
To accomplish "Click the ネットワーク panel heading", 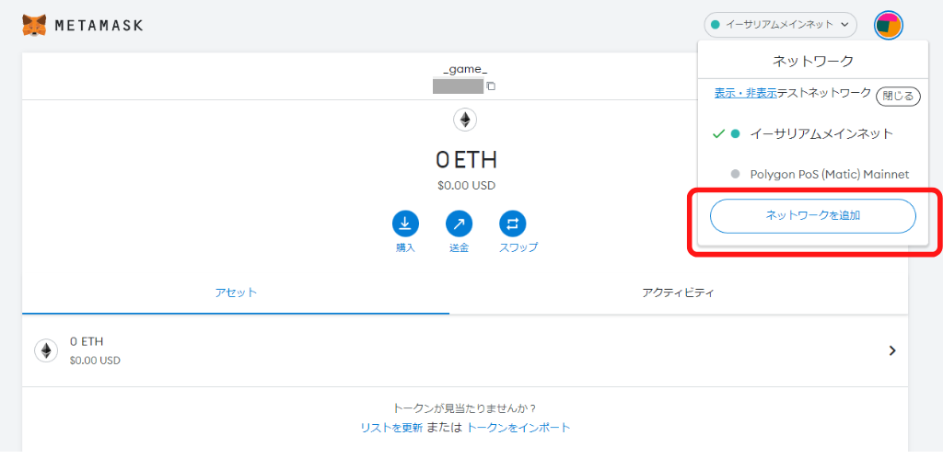I will tap(813, 61).
